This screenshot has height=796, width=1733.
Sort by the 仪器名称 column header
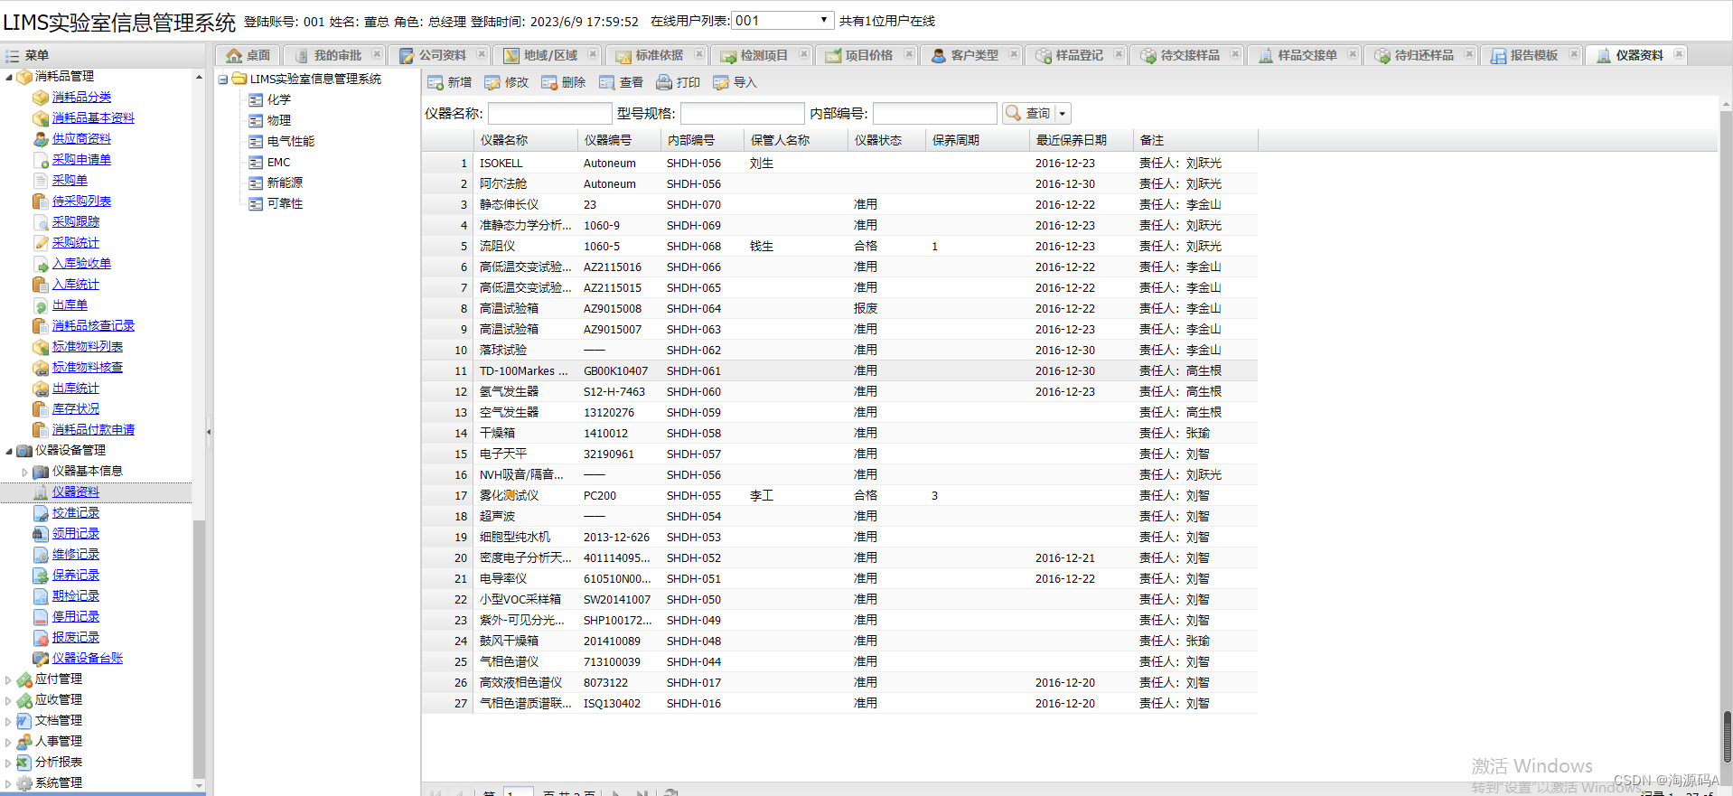point(526,140)
